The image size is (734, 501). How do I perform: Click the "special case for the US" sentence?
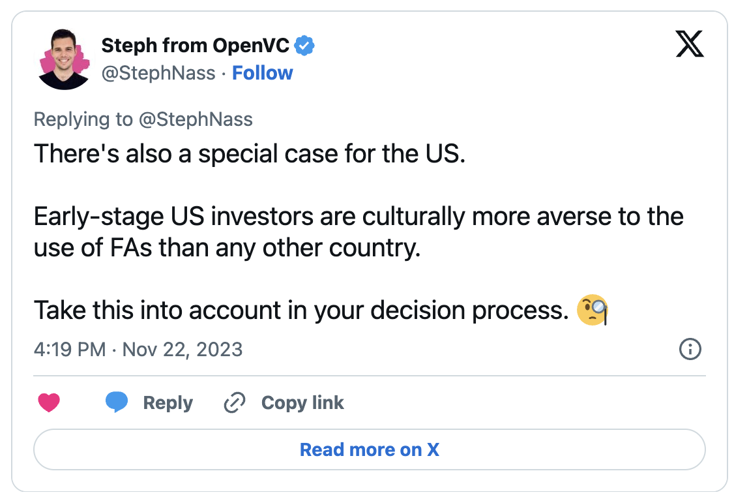pos(249,154)
